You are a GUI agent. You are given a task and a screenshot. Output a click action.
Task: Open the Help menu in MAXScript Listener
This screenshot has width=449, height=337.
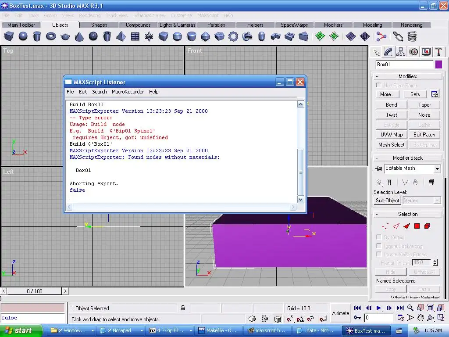click(153, 92)
